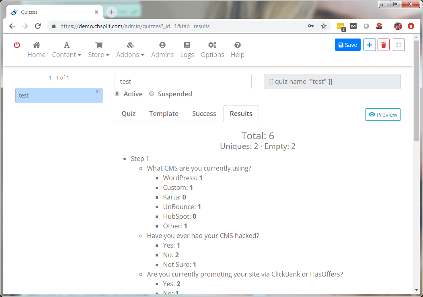The width and height of the screenshot is (423, 297).
Task: Select the test quiz in sidebar list
Action: tap(59, 96)
